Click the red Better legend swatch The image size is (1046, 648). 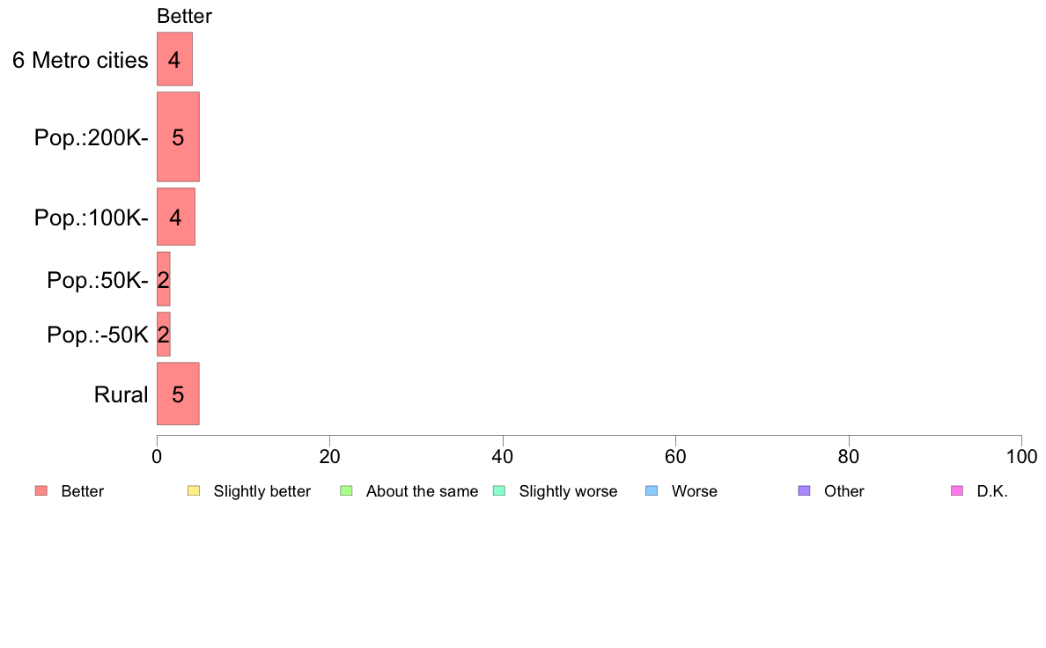(41, 491)
